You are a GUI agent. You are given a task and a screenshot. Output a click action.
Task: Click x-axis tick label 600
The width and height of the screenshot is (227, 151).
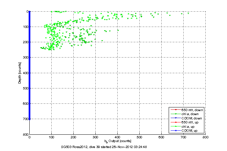click(x=161, y=137)
